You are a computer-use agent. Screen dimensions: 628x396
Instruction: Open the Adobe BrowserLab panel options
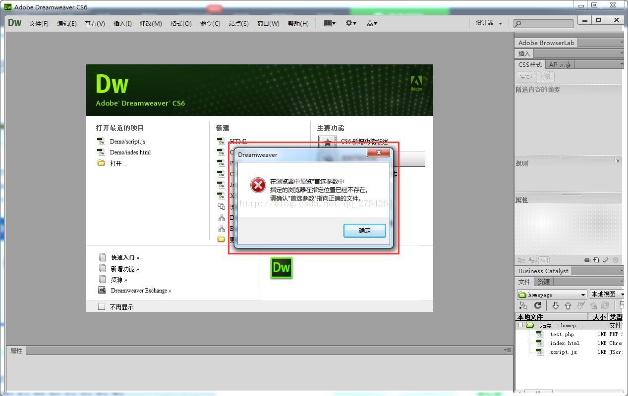coord(621,43)
